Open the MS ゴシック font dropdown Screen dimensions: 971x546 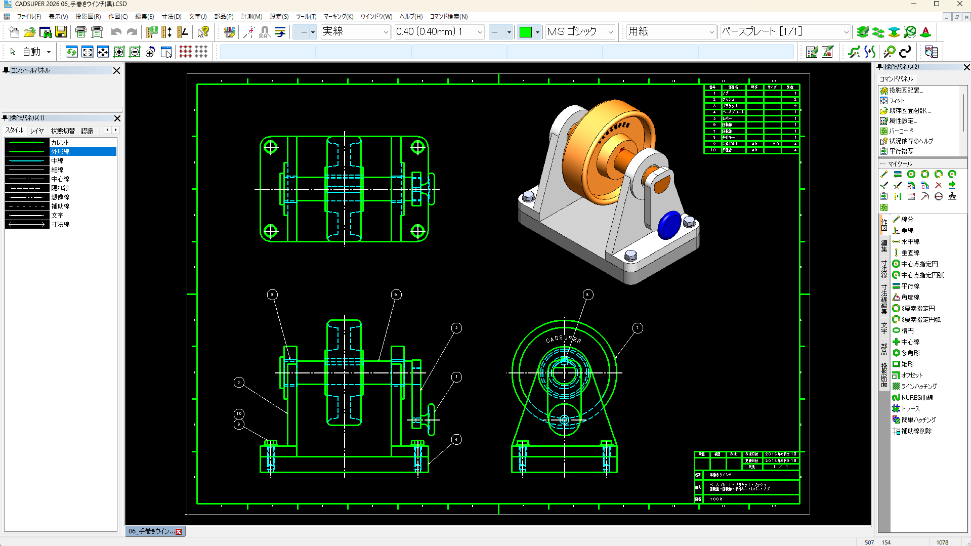point(580,32)
